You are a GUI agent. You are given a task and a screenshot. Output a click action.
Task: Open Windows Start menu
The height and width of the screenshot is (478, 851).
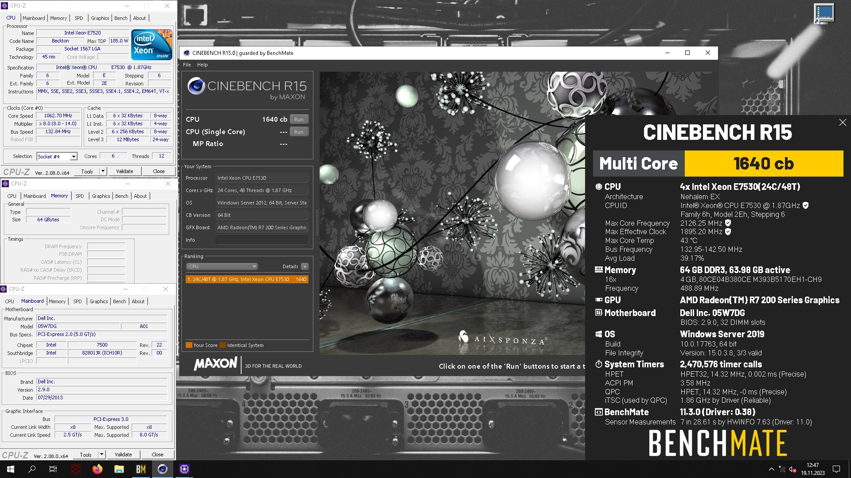[x=11, y=469]
